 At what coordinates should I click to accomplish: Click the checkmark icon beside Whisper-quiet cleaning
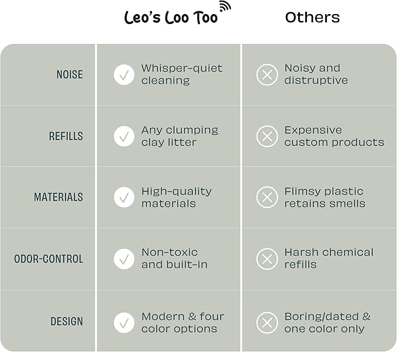[124, 75]
